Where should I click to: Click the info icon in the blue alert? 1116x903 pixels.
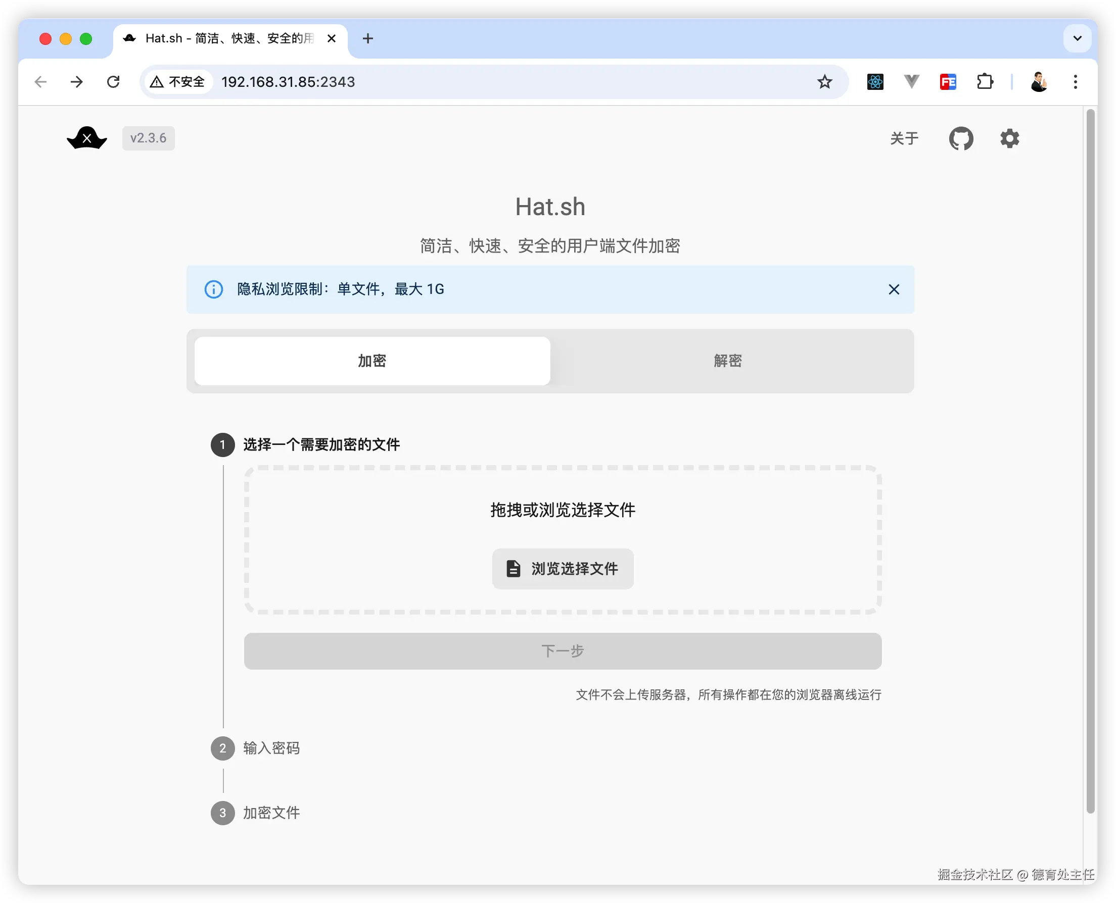[x=213, y=289]
